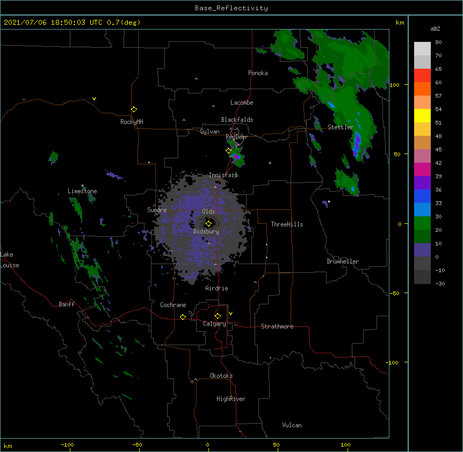
Task: Click the Base_Reflectivity title
Action: [x=231, y=8]
